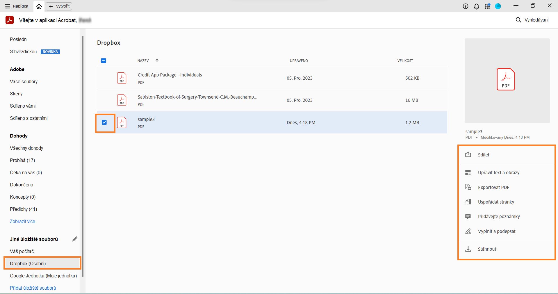Open Sdíleno vámi list

click(x=23, y=106)
